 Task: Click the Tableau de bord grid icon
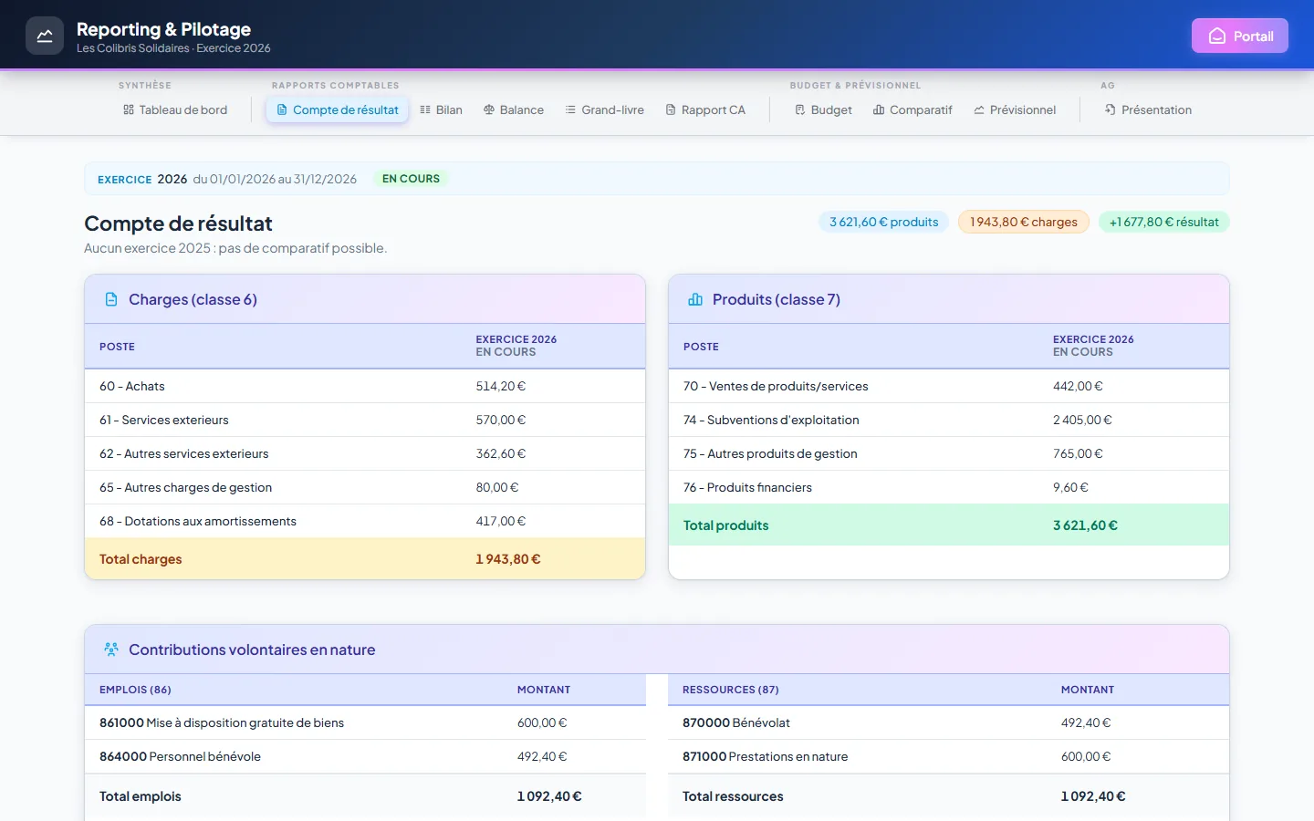[129, 110]
